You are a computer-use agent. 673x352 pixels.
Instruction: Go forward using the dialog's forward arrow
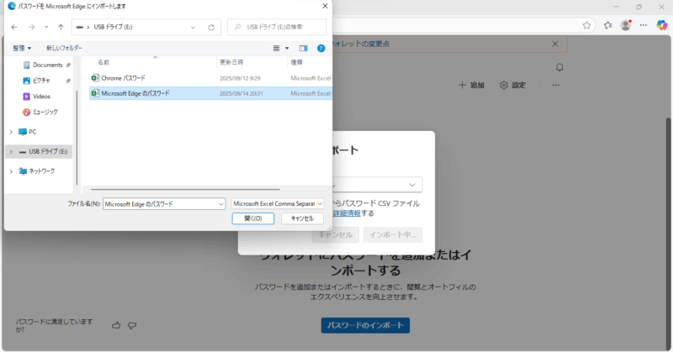(31, 27)
